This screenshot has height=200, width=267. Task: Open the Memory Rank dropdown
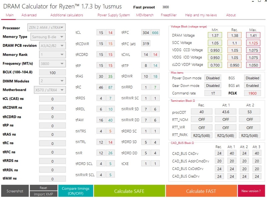(x=52, y=55)
